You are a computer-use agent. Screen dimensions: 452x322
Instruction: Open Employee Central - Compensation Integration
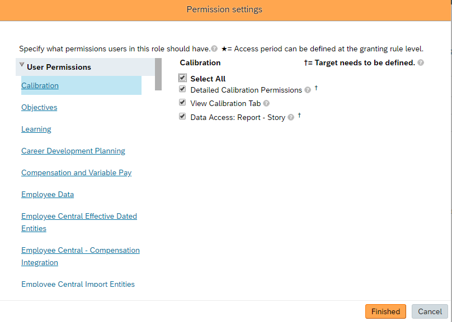coord(81,251)
